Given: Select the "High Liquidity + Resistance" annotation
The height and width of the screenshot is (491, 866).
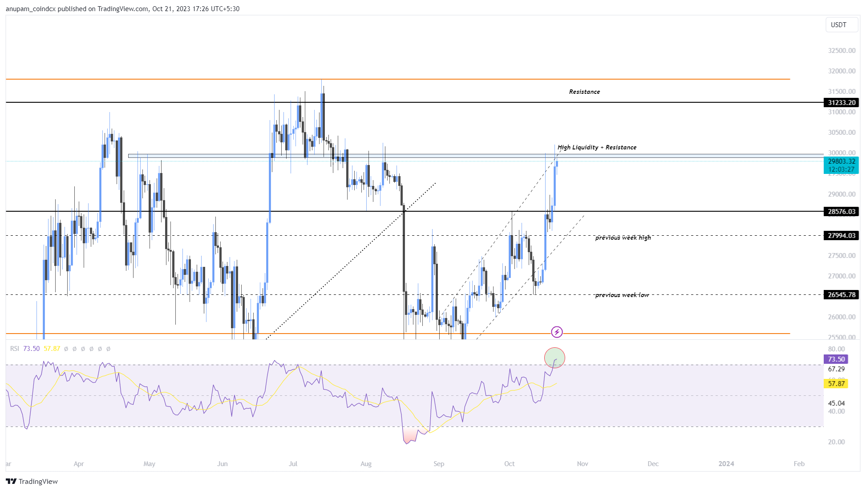Looking at the screenshot, I should click(597, 147).
